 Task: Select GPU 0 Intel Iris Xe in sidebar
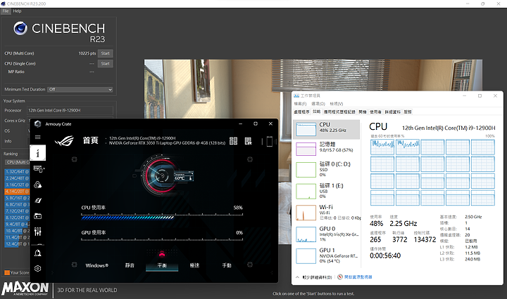tap(327, 234)
